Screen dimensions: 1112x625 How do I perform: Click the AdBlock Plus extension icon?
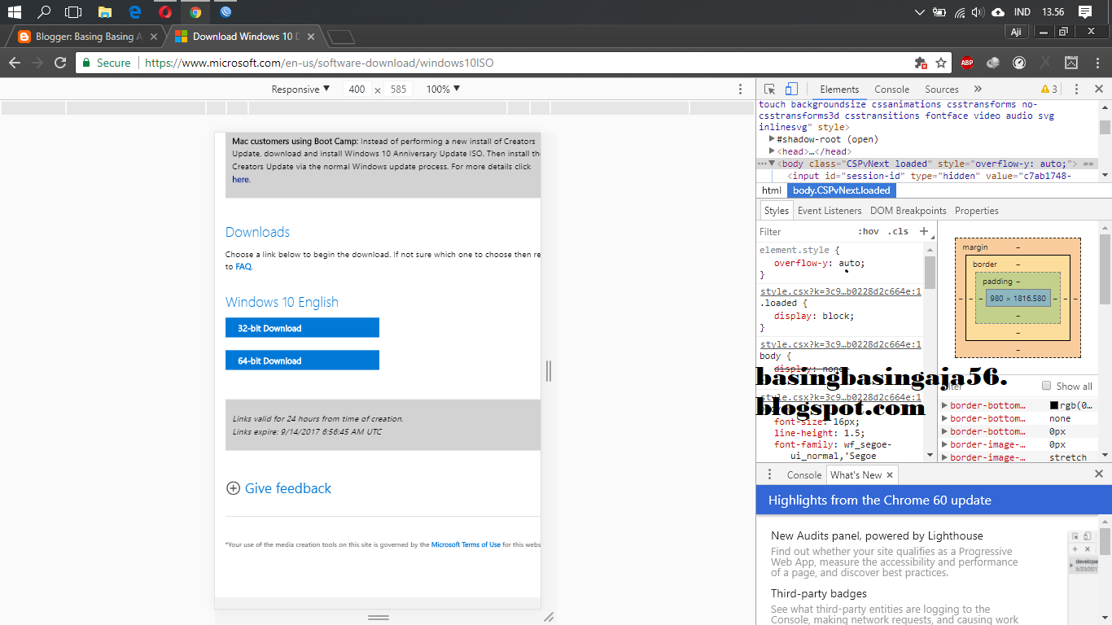tap(967, 63)
